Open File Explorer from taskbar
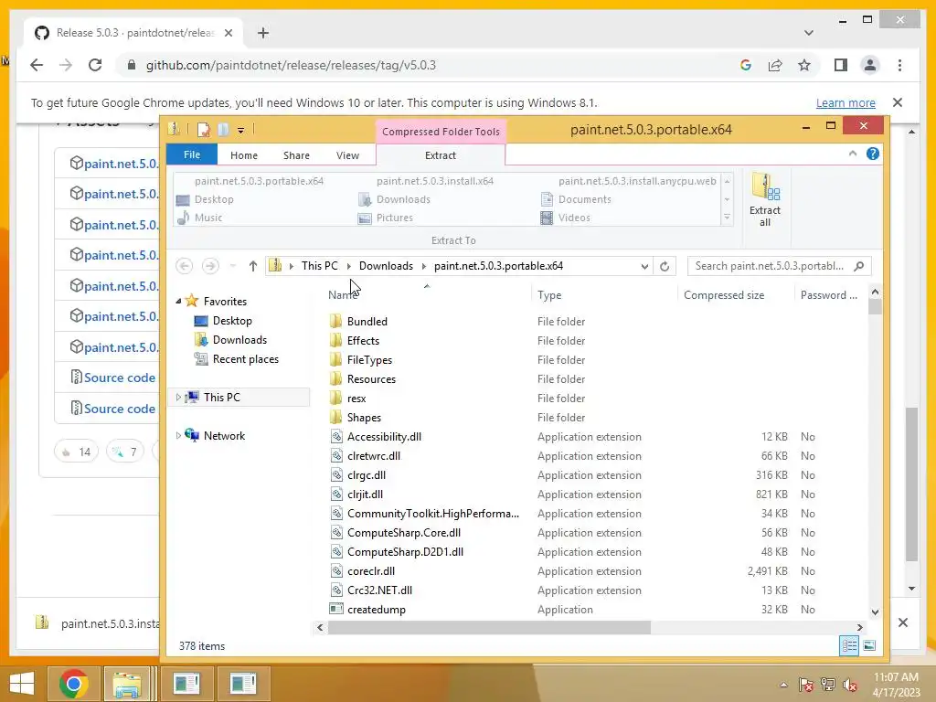The width and height of the screenshot is (936, 702). (x=127, y=684)
